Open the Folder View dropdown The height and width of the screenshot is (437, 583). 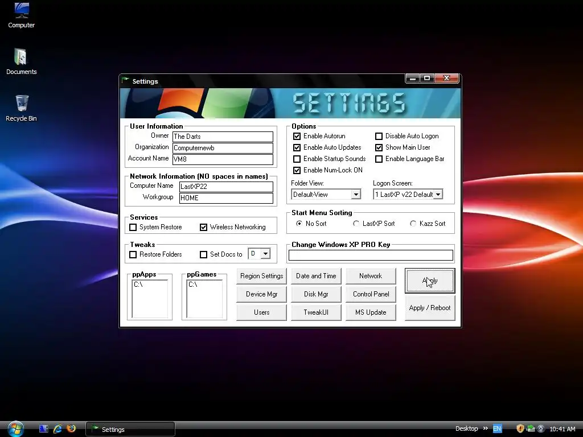[356, 195]
